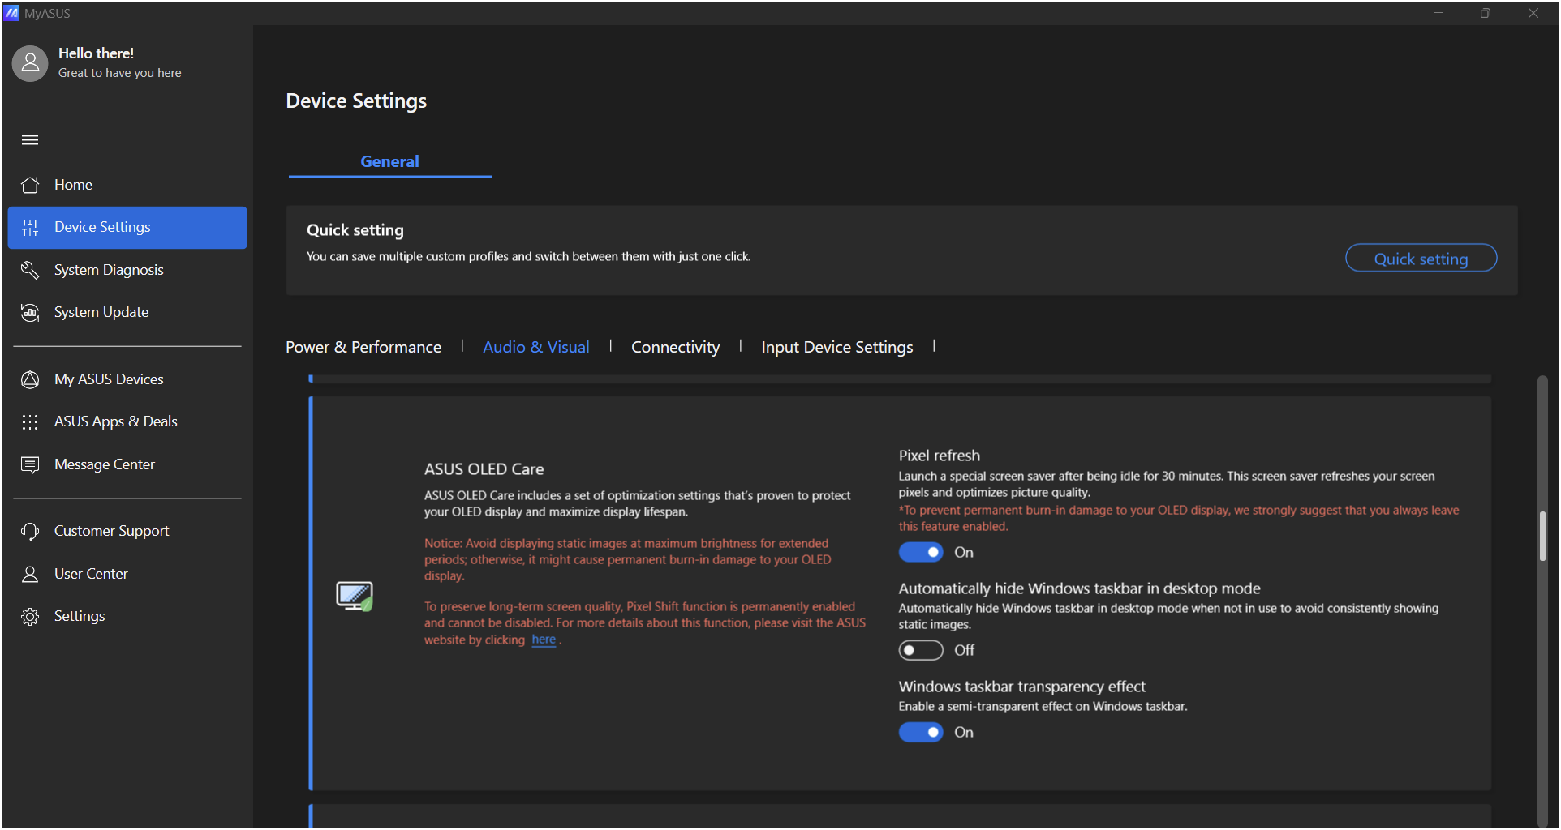Click 'Windows taskbar transparency effect' label

[1021, 687]
